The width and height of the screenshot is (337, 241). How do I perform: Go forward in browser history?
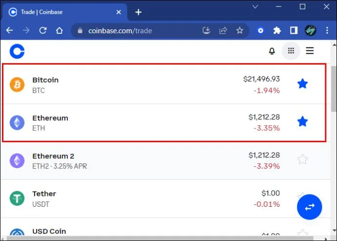tap(26, 30)
